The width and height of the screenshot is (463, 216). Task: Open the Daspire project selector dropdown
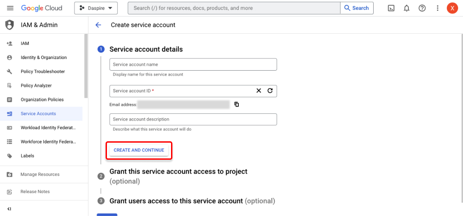(x=96, y=8)
